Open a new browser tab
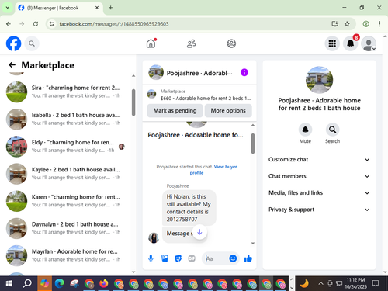Image resolution: width=388 pixels, height=291 pixels. click(110, 8)
